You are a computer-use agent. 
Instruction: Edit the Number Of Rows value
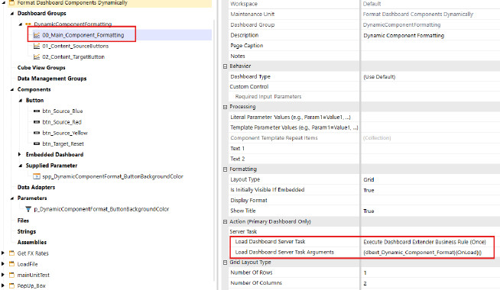click(x=430, y=272)
